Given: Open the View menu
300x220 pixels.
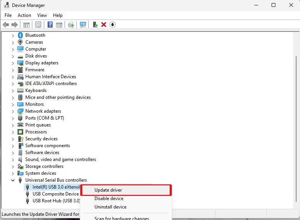Looking at the screenshot, I should point(42,15).
